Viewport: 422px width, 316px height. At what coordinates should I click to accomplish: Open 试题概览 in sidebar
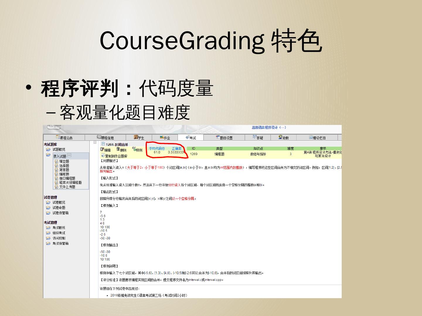point(59,150)
